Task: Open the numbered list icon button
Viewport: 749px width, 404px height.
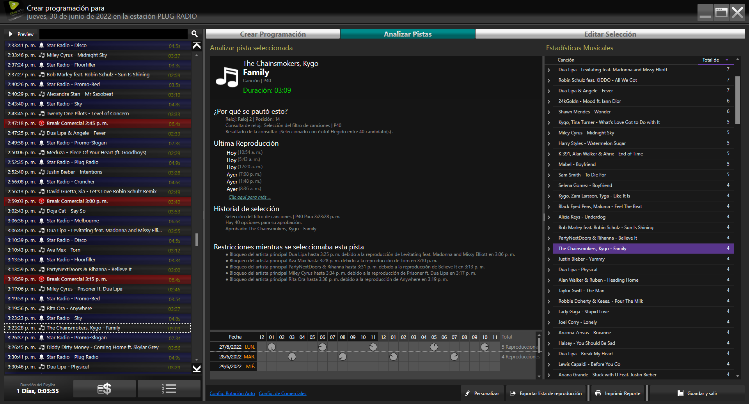Action: 169,389
